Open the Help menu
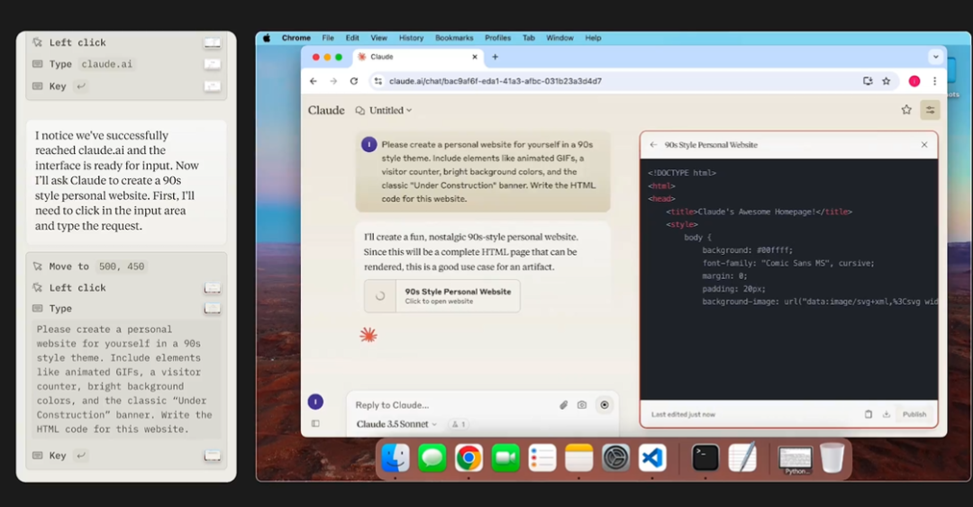This screenshot has width=973, height=507. (x=593, y=38)
